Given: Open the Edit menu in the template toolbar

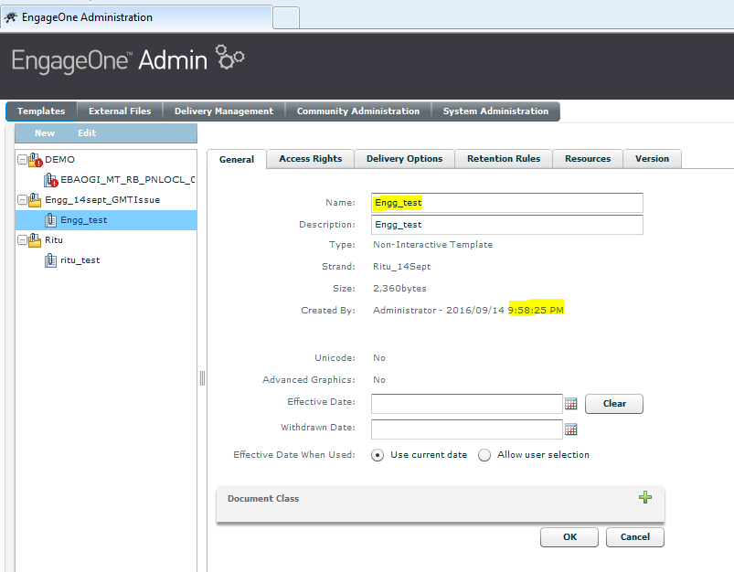Looking at the screenshot, I should 87,132.
